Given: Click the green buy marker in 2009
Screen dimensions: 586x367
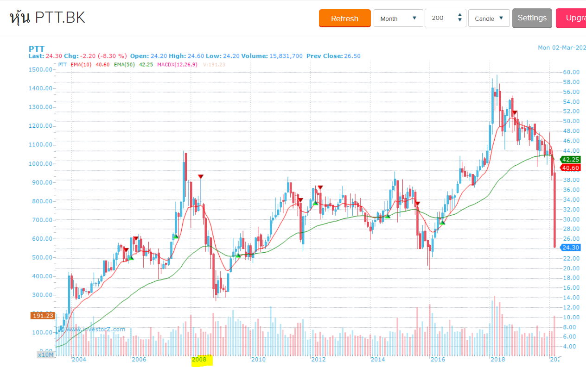Looking at the screenshot, I should tap(238, 255).
